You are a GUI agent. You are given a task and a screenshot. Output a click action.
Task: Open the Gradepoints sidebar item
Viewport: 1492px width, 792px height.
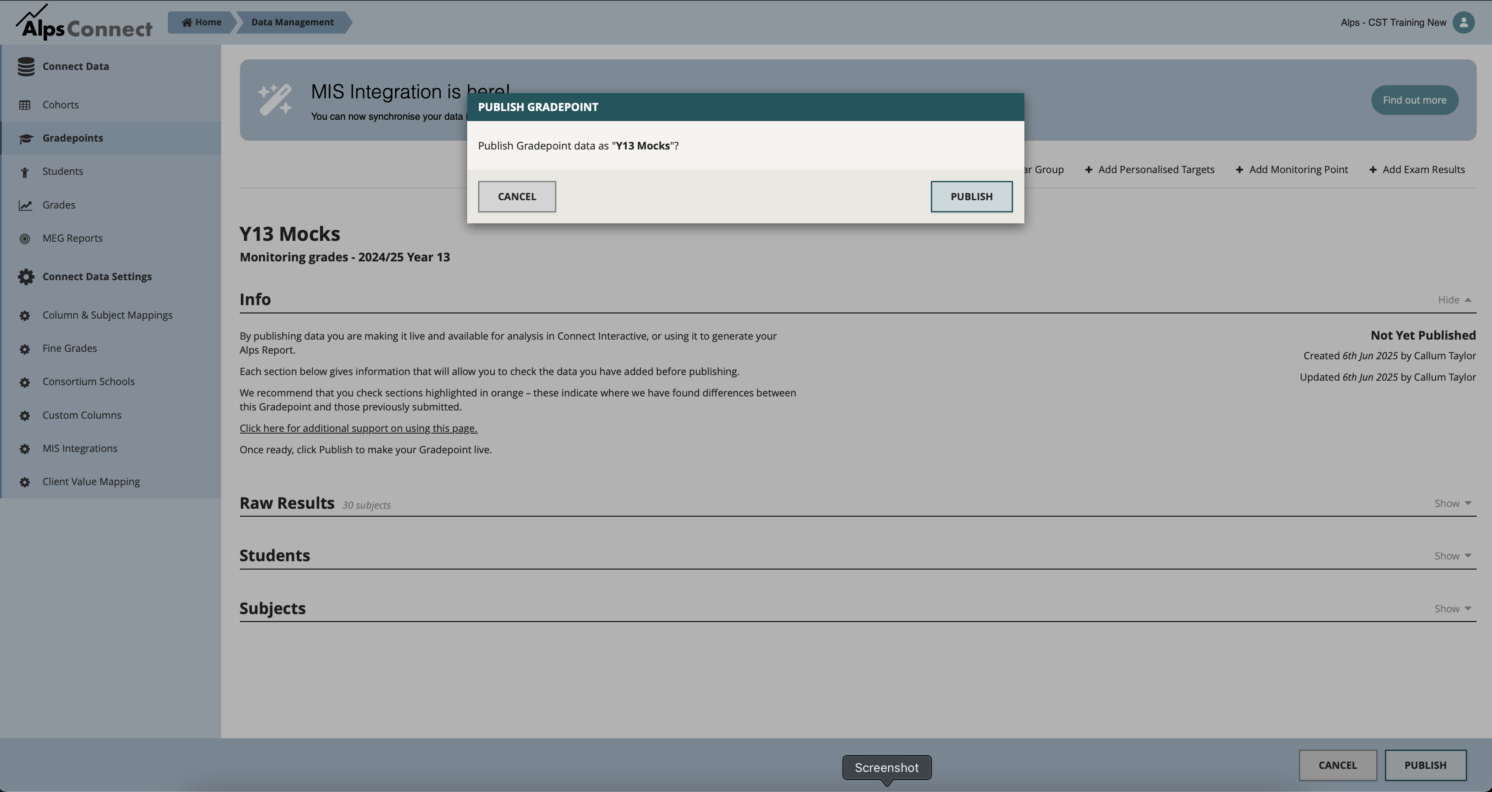click(x=111, y=138)
